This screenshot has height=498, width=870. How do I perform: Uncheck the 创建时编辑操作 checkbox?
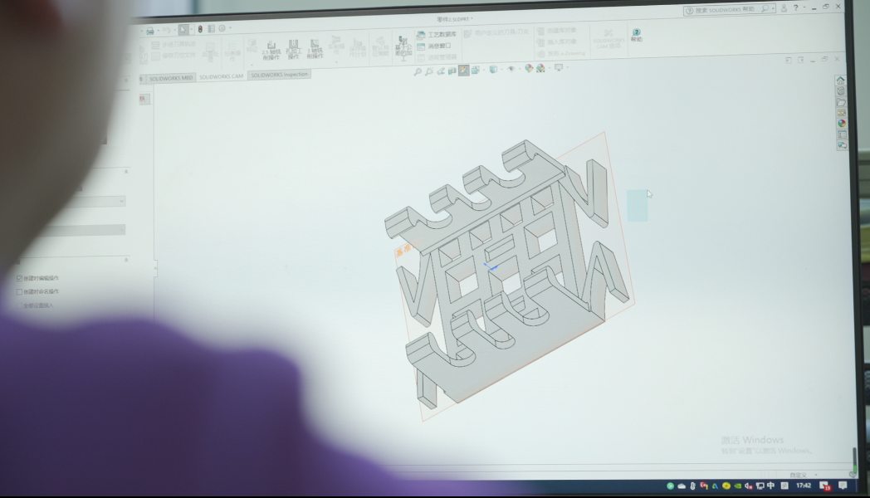click(20, 278)
